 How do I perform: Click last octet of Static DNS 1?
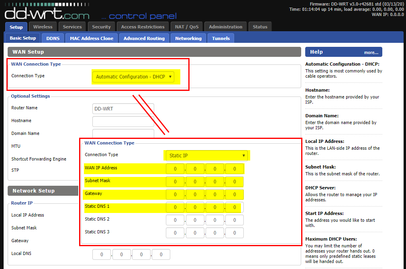point(235,207)
